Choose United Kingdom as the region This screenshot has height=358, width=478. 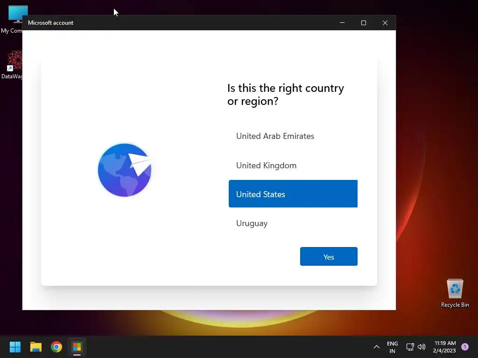pyautogui.click(x=293, y=165)
